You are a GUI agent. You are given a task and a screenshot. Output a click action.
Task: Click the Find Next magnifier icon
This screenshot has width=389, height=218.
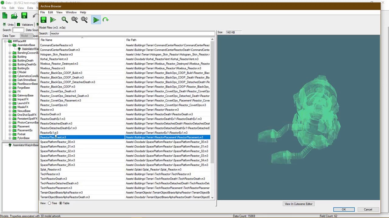point(74,20)
